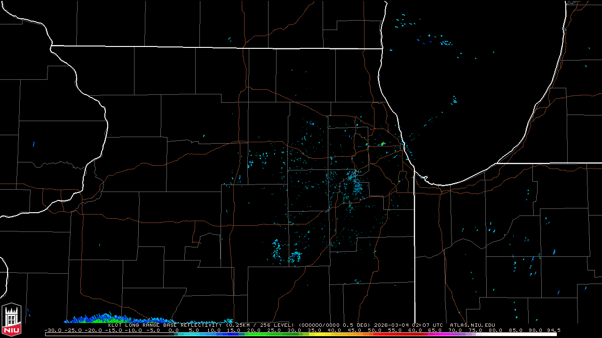Click the ATLAS.NIU.EDU text

[472, 325]
